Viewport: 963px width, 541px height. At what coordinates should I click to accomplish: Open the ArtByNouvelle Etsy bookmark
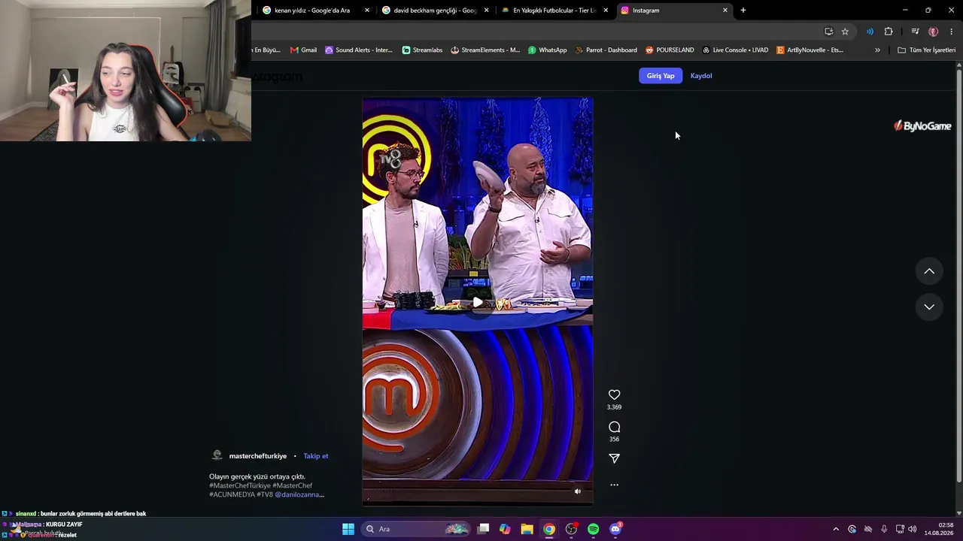[810, 50]
